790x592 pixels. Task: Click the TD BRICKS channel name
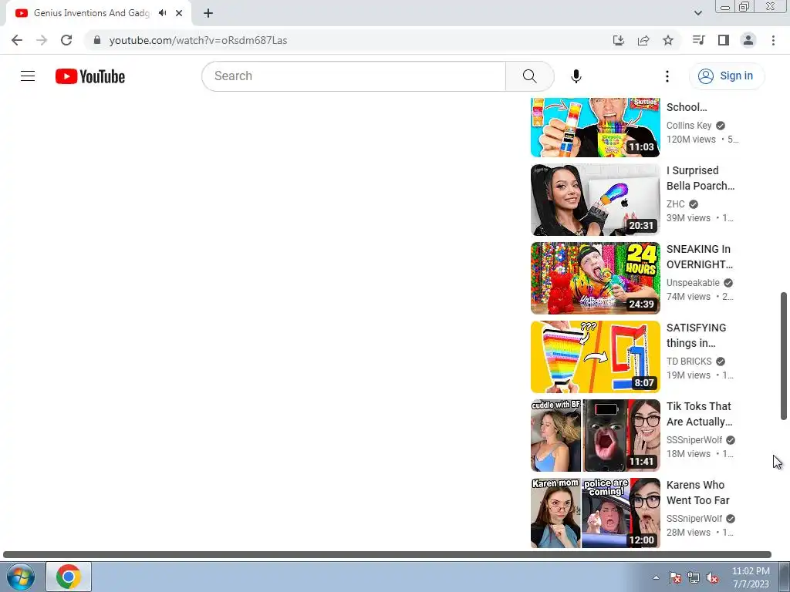tap(689, 361)
